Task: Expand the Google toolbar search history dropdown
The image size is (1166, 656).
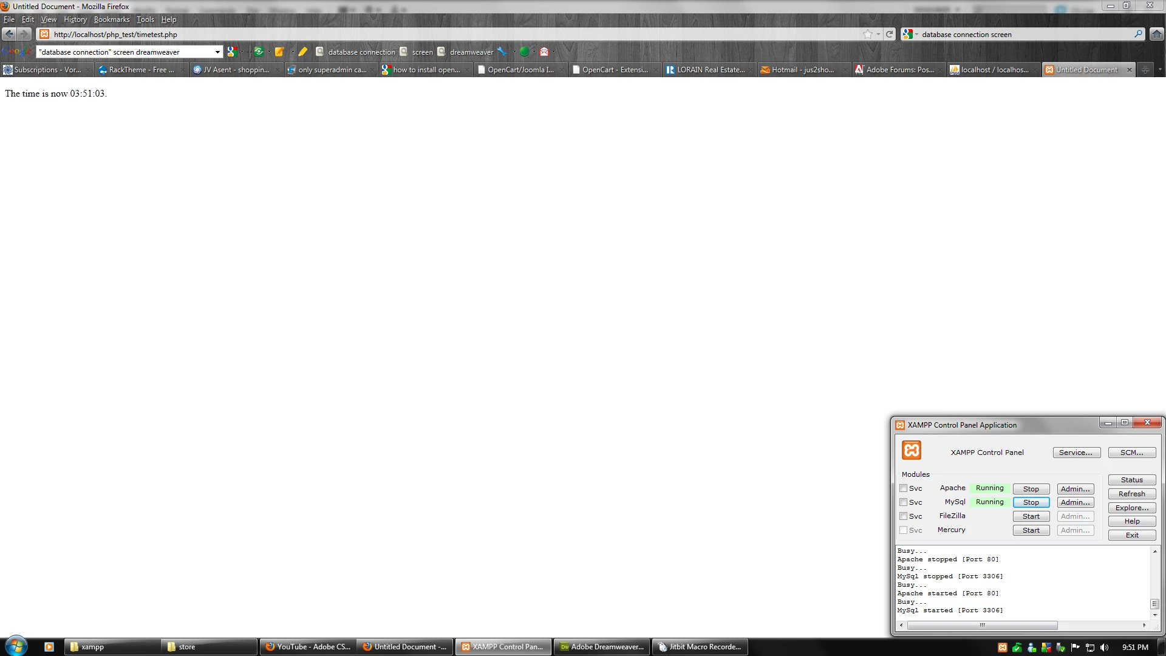Action: pyautogui.click(x=217, y=52)
